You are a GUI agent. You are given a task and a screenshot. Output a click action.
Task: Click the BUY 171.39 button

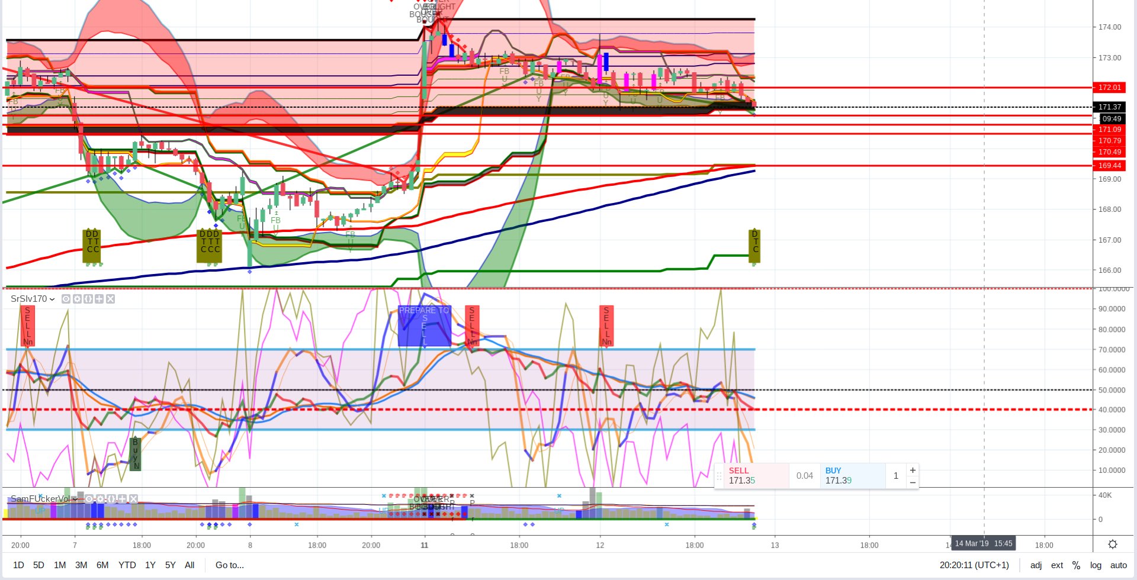tap(853, 476)
